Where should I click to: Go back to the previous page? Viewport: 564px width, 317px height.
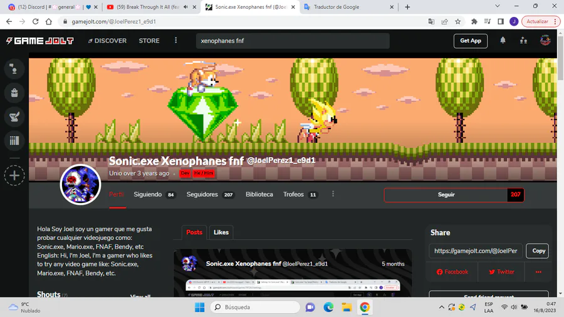point(9,21)
